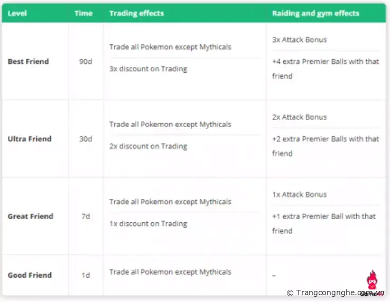Viewport: 390px width, 302px height.
Task: Click the 1x discount on Trading text
Action: (148, 223)
